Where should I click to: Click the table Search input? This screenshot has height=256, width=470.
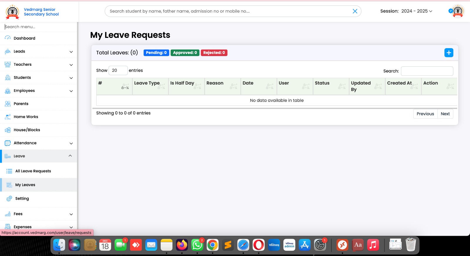[x=427, y=71]
